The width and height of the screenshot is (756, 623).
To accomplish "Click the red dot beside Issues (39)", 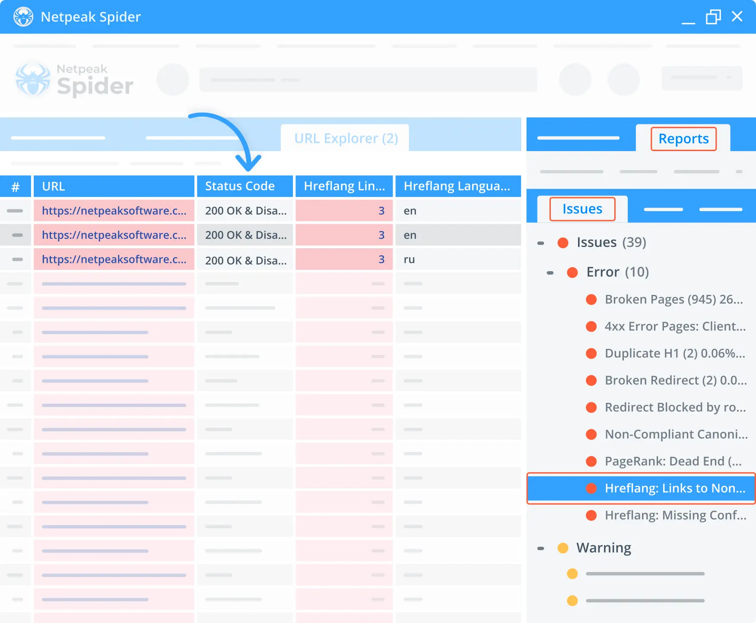I will click(x=563, y=243).
